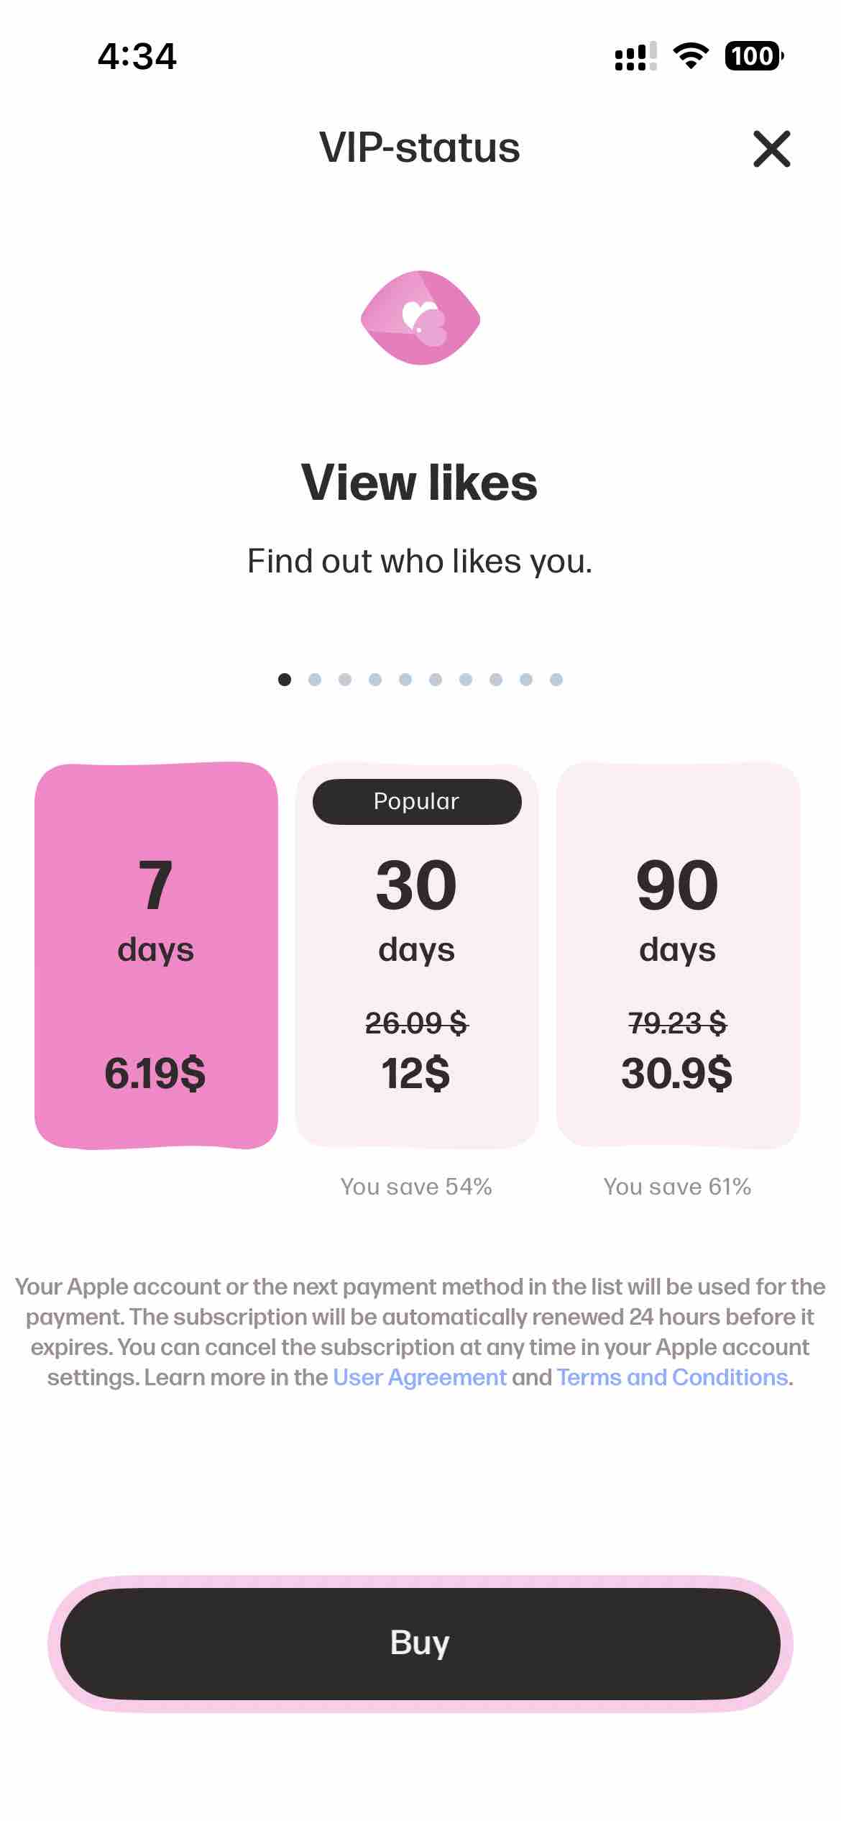
Task: Tap the crossed-out 26.09 $ price
Action: [x=417, y=1025]
